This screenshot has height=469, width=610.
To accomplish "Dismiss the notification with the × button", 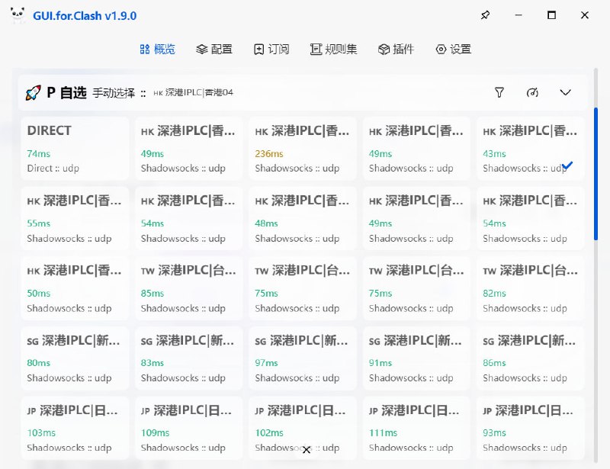I will (x=307, y=449).
